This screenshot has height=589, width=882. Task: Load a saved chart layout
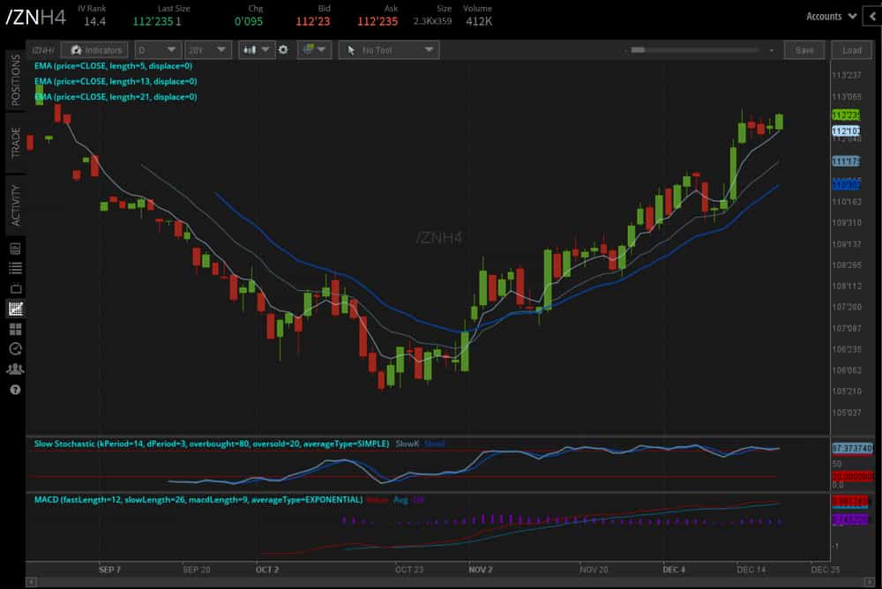852,50
